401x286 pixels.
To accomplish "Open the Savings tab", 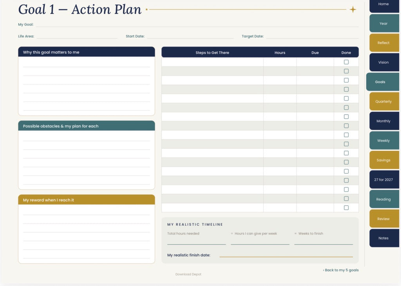I will pyautogui.click(x=384, y=160).
